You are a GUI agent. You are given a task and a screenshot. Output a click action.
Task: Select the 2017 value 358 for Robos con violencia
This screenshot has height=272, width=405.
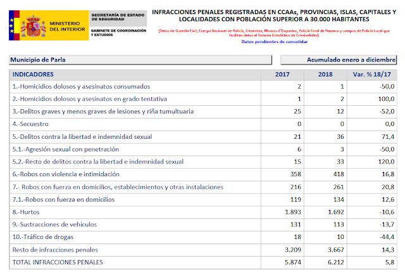pos(296,174)
